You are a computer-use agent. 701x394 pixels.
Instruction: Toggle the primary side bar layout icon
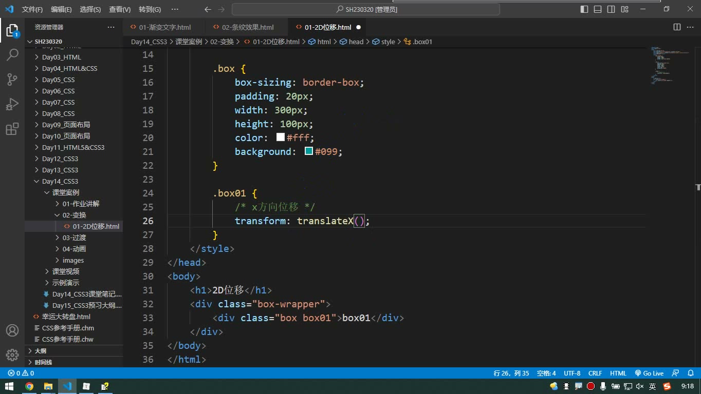point(584,9)
